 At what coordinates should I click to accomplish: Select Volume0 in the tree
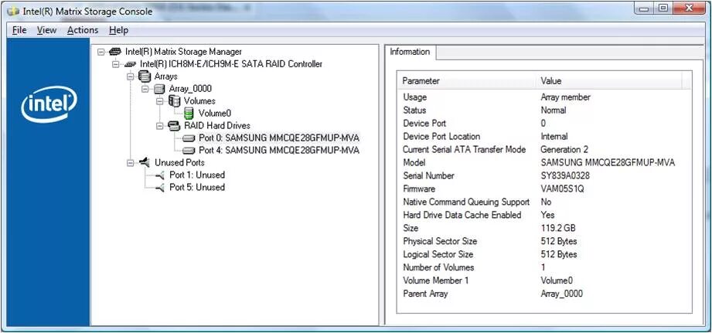[215, 114]
